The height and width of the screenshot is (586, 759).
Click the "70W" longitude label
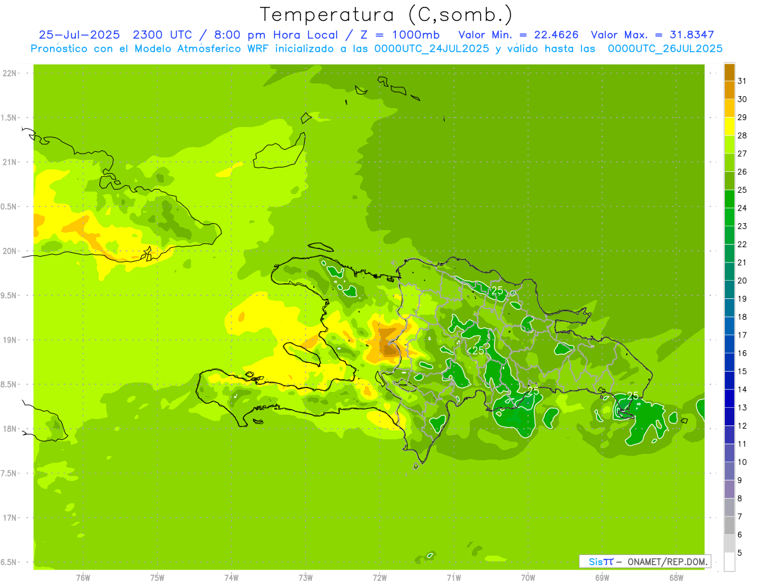pos(528,578)
